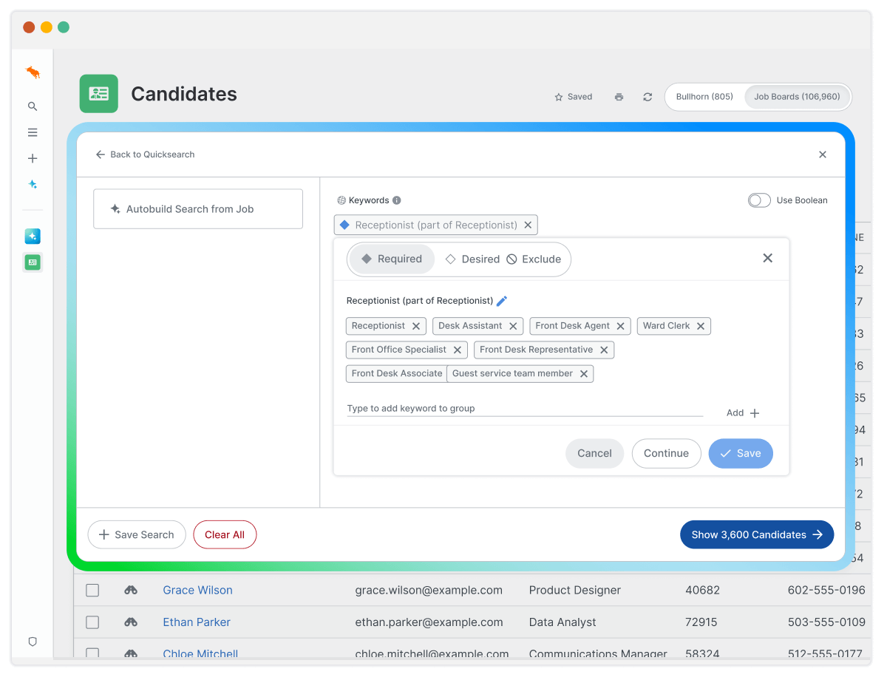Click email grace.wilson@example.com
Screen dimensions: 887x680
429,590
